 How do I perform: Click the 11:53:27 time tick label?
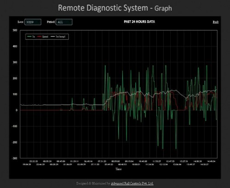click(x=157, y=161)
